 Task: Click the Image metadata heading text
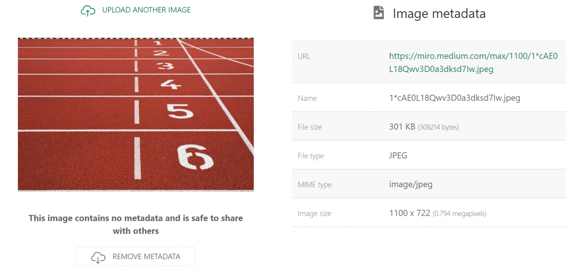pyautogui.click(x=439, y=14)
